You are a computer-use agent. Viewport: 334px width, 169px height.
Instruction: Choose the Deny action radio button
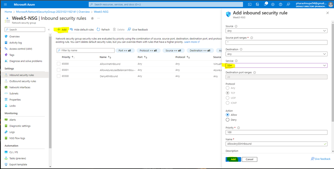click(x=227, y=120)
